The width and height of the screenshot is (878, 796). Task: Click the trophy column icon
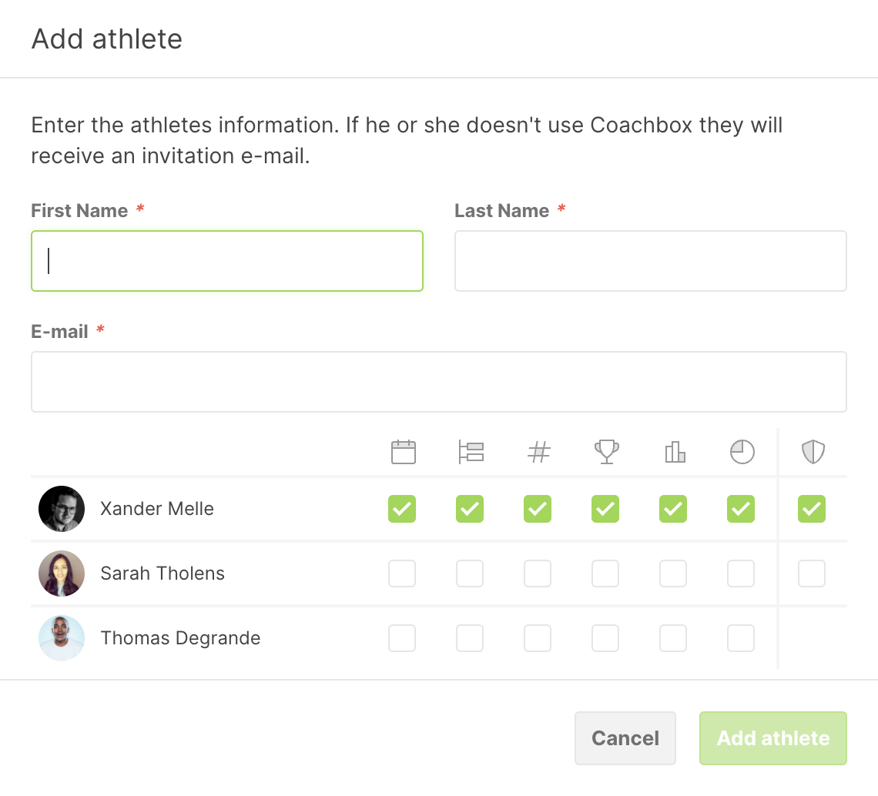coord(606,452)
